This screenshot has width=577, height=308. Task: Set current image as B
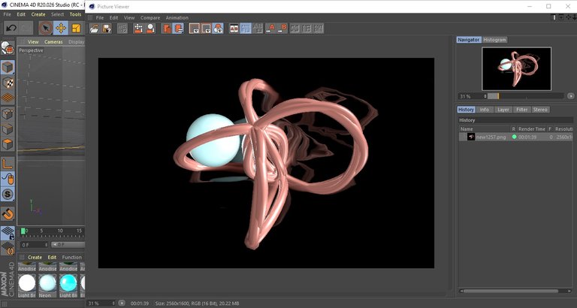tap(282, 29)
